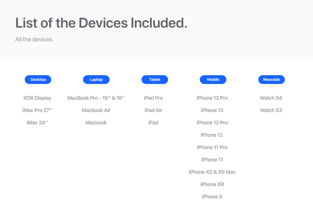Open the Mobile category badge

click(213, 79)
